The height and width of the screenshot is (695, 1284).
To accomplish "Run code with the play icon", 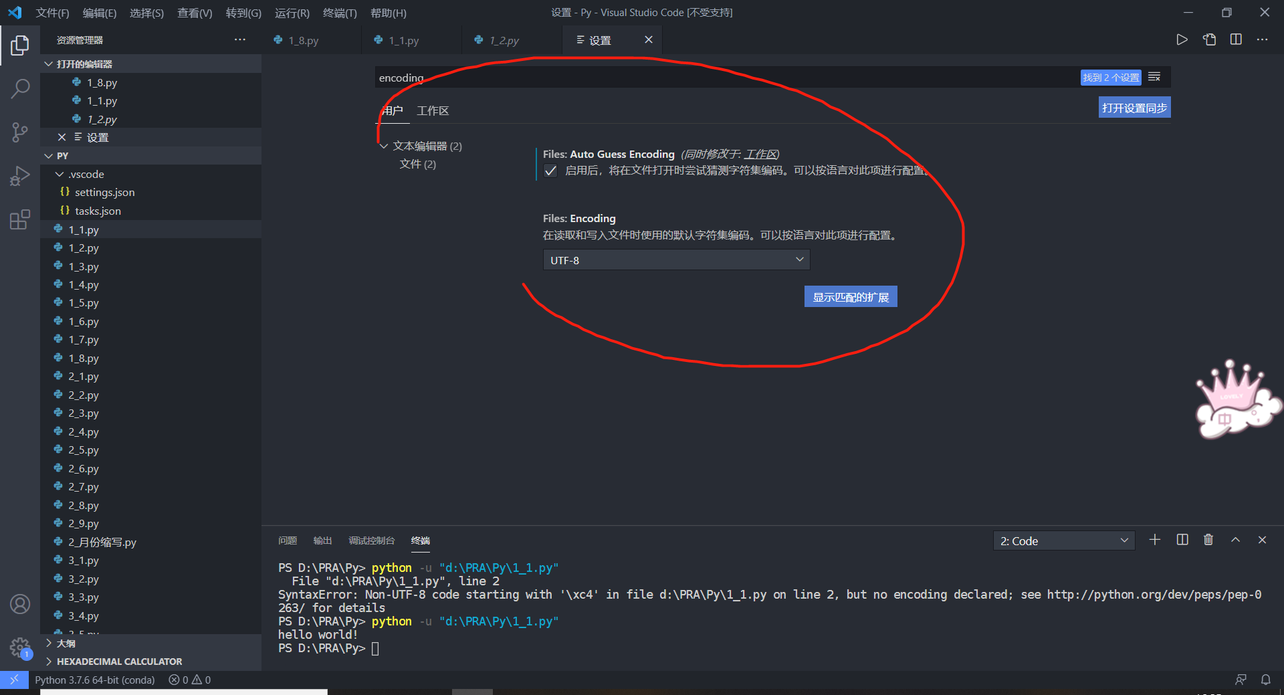I will tap(1182, 40).
